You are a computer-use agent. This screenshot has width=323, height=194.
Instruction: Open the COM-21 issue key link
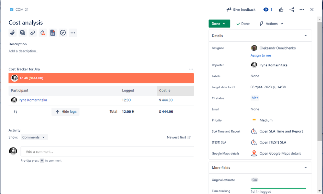coord(22,9)
